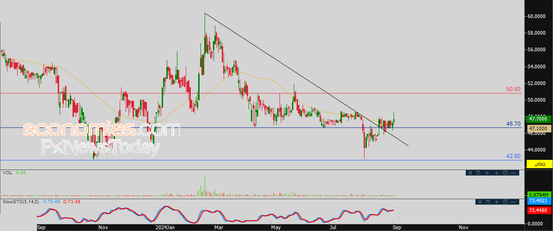Maximize the VOL indicator panel
The image size is (553, 231).
pyautogui.click(x=478, y=173)
